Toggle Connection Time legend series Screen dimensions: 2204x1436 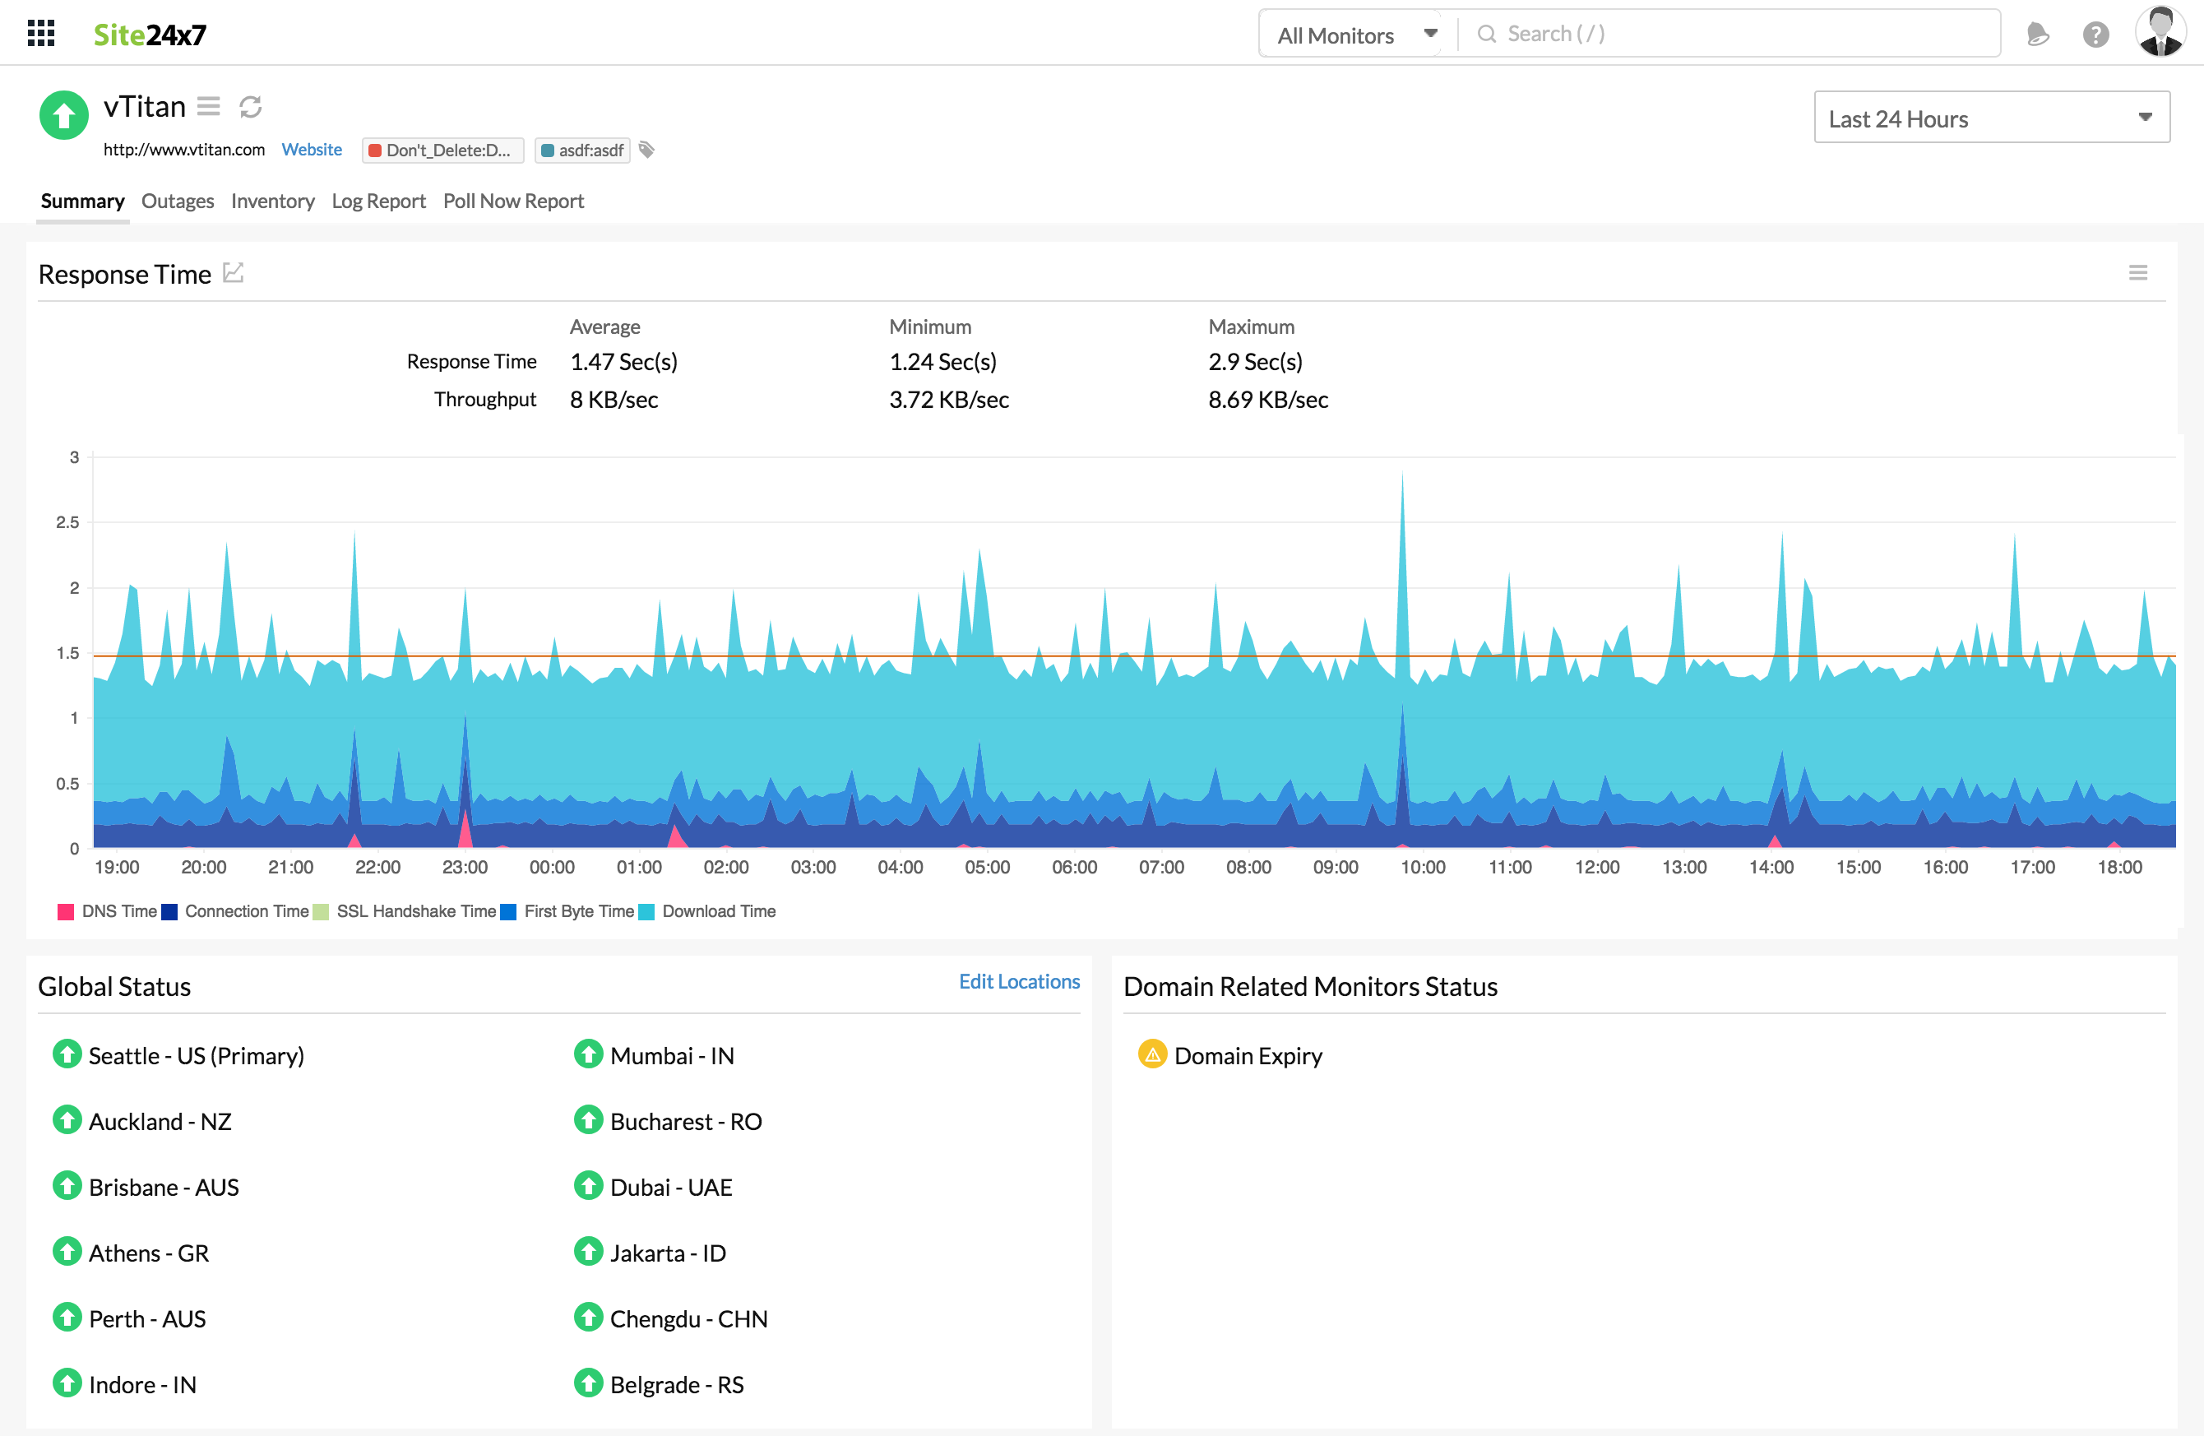point(236,912)
